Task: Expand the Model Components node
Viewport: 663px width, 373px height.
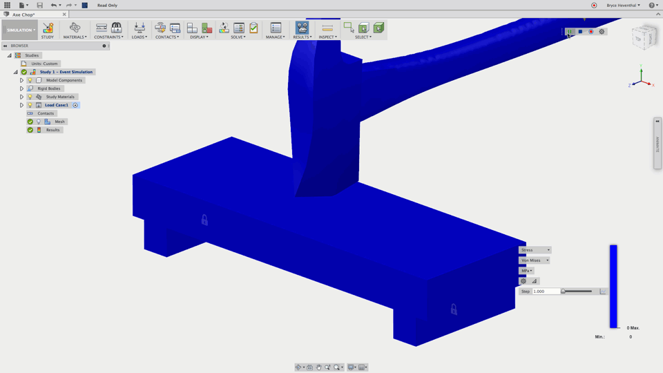Action: coord(21,80)
